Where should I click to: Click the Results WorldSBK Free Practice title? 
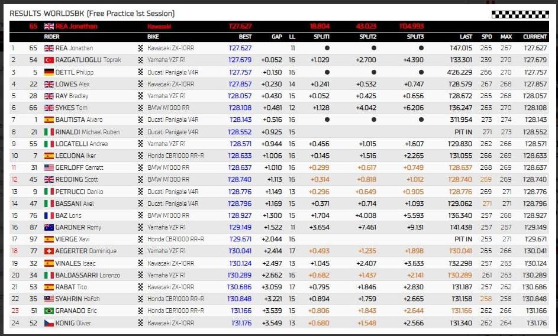(x=92, y=14)
